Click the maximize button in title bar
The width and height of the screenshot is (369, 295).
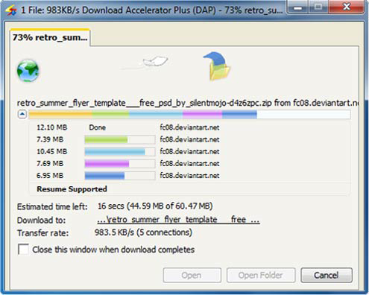click(x=318, y=7)
